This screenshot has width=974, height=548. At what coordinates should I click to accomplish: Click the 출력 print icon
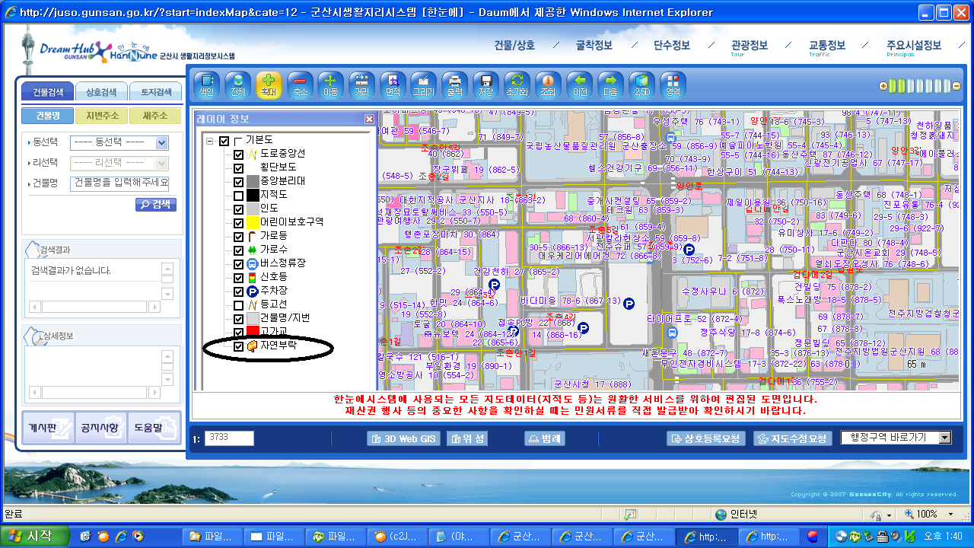454,84
